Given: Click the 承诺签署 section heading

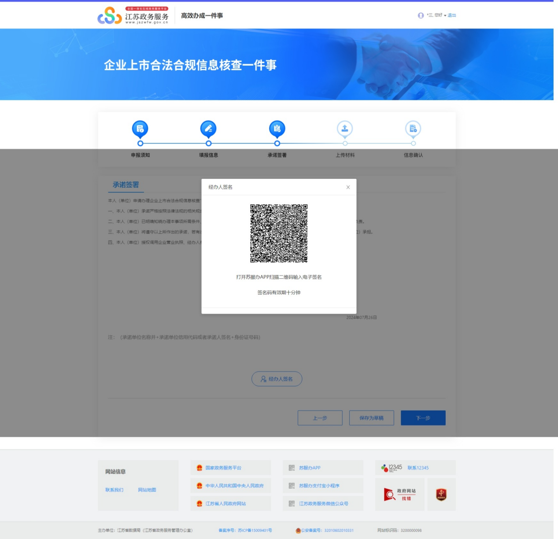Looking at the screenshot, I should click(x=126, y=185).
